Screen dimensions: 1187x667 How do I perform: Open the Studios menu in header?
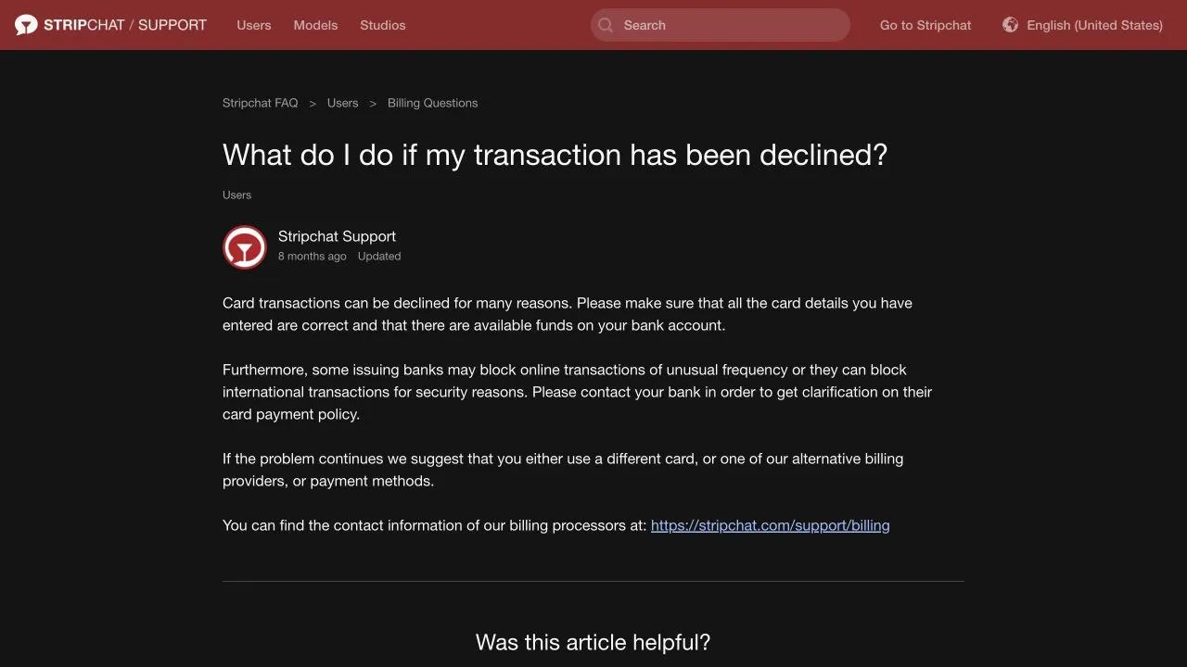click(x=383, y=25)
